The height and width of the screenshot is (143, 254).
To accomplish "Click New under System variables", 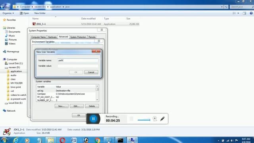I will [62, 106].
